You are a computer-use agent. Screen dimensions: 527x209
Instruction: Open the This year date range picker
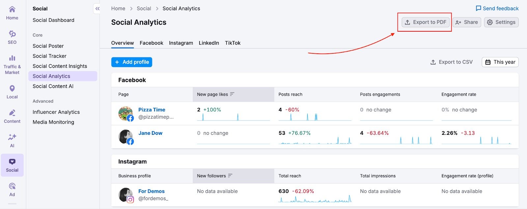pos(500,62)
